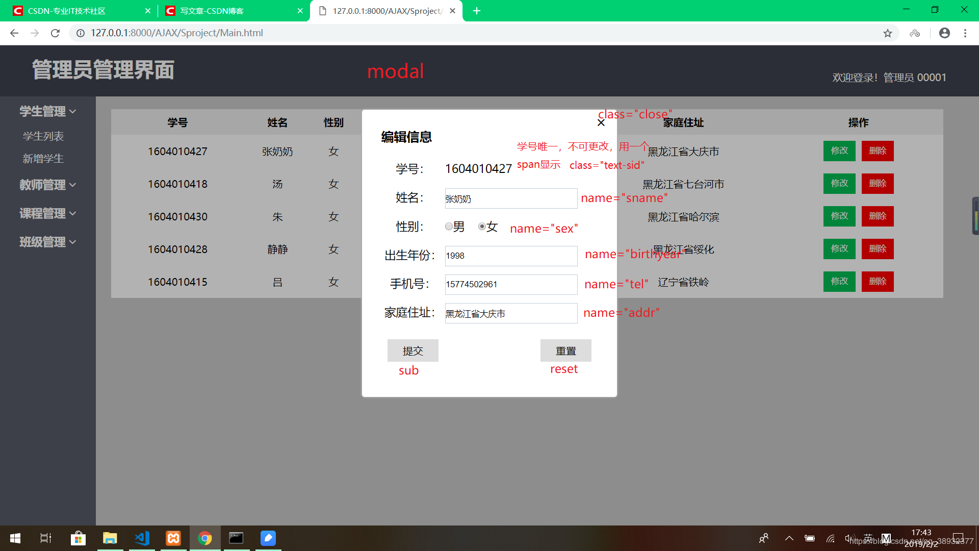Expand the 课程管理 sidebar section
979x551 pixels.
point(43,213)
